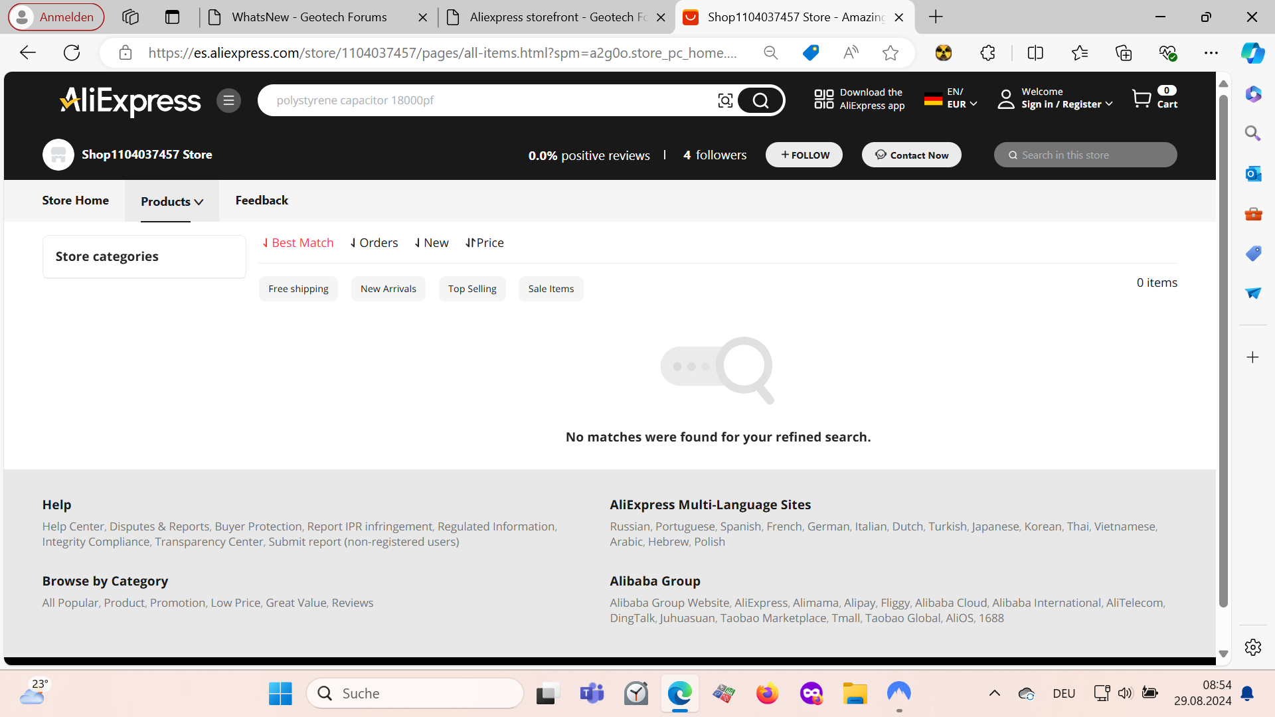This screenshot has height=717, width=1275.
Task: Click the Contact Now button
Action: click(912, 155)
